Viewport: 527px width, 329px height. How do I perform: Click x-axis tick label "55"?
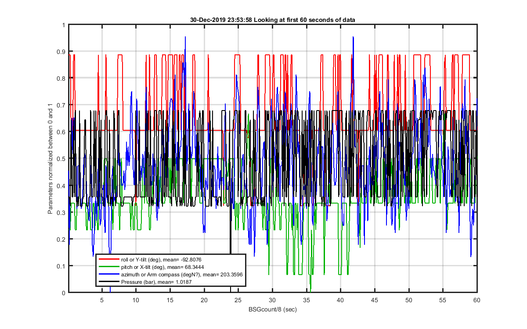click(442, 300)
